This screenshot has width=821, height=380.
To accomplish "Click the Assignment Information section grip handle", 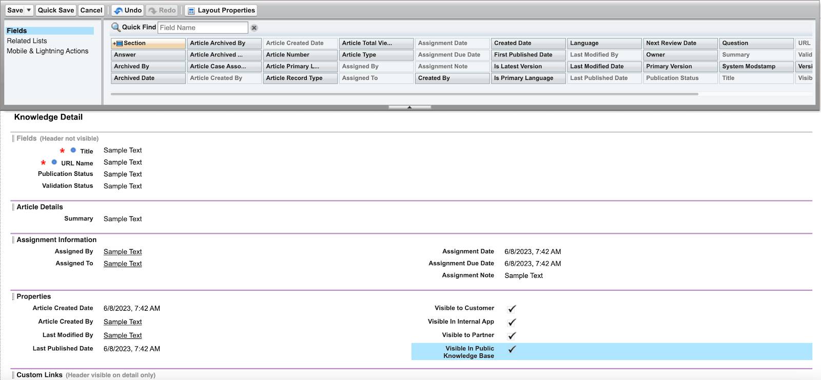I will (x=13, y=240).
